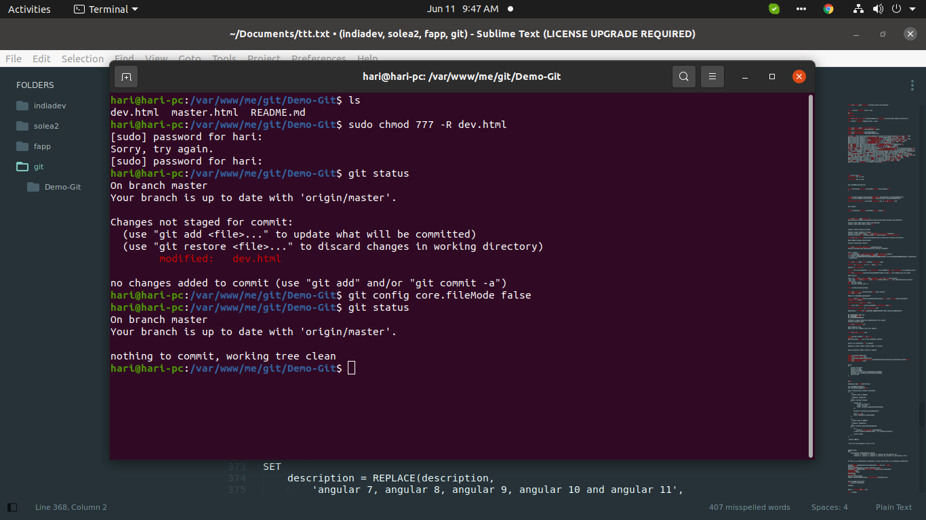The height and width of the screenshot is (520, 926).
Task: Open the network status icon
Action: point(859,9)
